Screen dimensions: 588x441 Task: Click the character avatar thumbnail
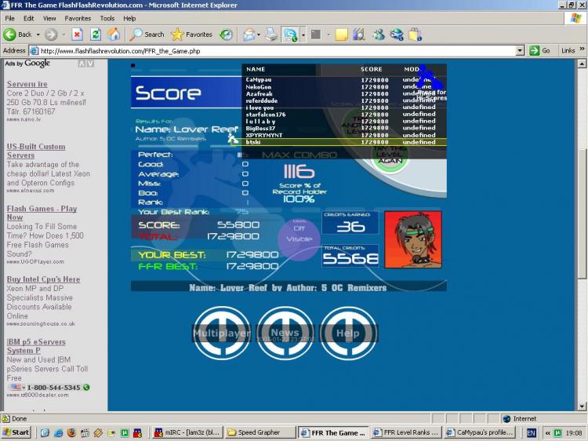pyautogui.click(x=412, y=239)
